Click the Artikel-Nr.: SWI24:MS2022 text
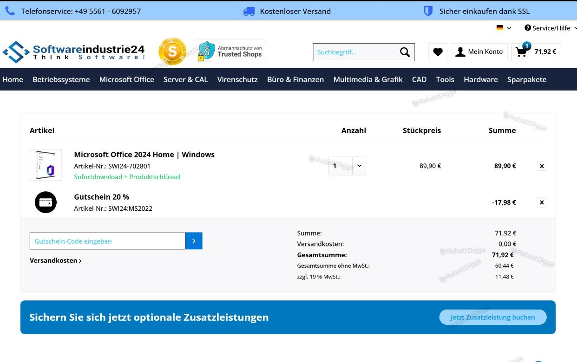The width and height of the screenshot is (577, 362). coord(113,208)
